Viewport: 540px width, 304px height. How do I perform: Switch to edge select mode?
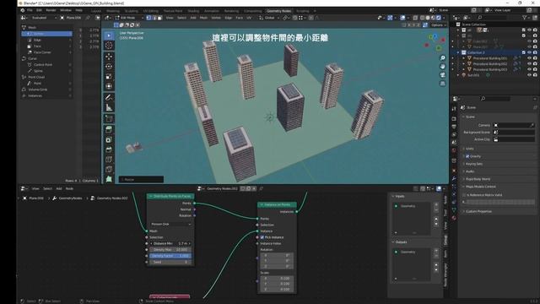point(154,18)
